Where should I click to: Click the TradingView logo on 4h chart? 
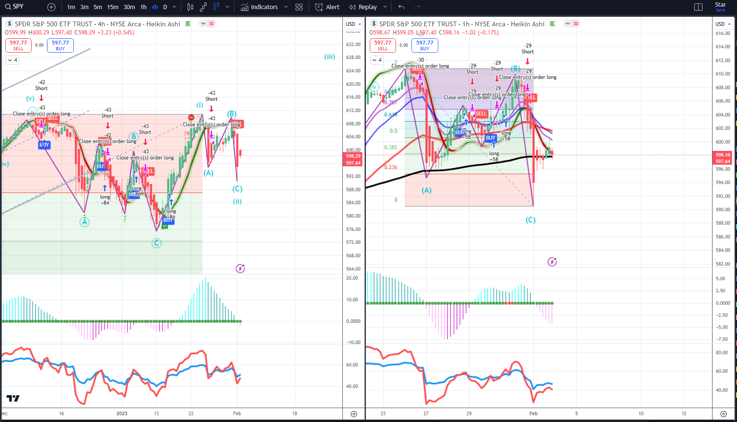coord(13,399)
